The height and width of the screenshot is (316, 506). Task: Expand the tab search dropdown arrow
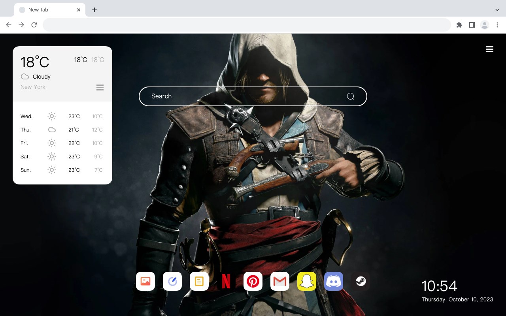point(497,10)
